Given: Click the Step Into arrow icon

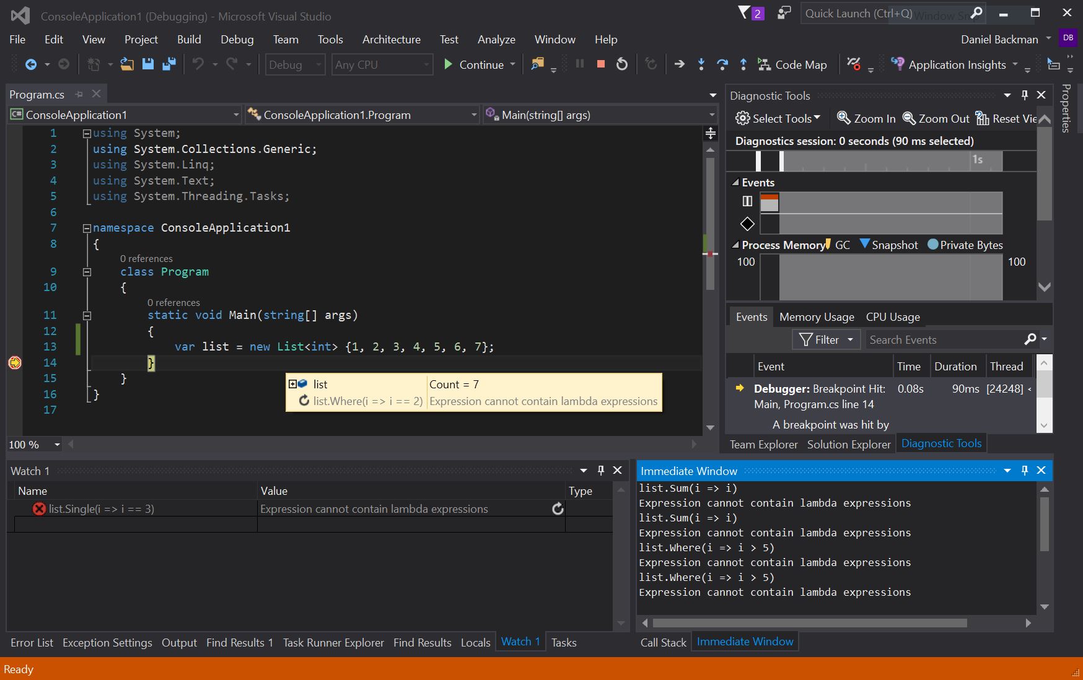Looking at the screenshot, I should click(701, 64).
